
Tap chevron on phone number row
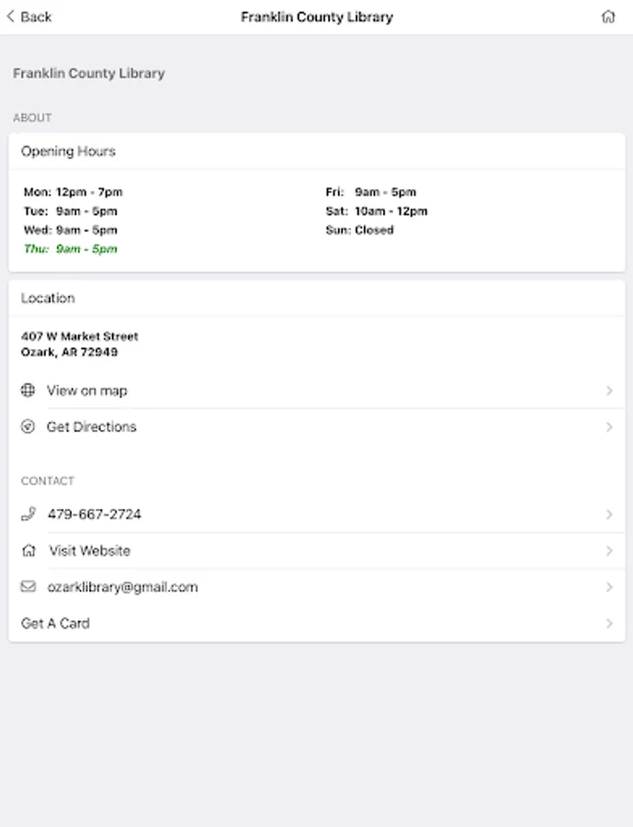click(609, 515)
